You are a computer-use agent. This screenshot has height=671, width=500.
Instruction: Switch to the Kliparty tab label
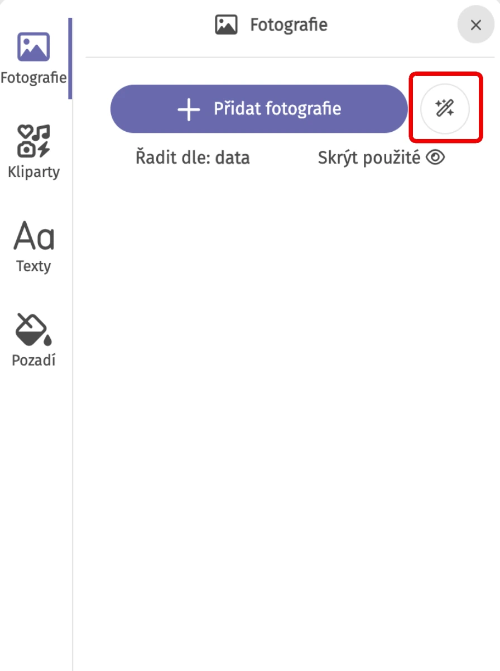point(33,172)
